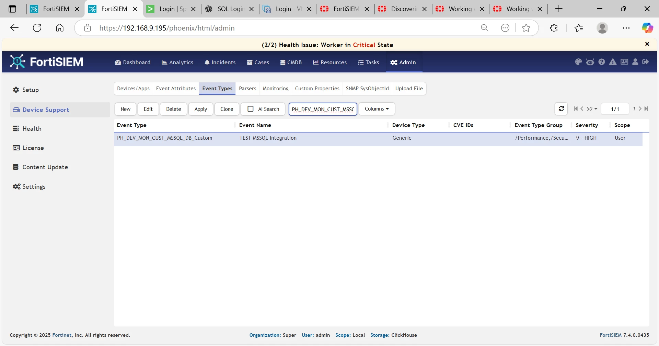Screen dimensions: 659x346
Task: Open the AI assistant robot icon
Action: click(590, 62)
